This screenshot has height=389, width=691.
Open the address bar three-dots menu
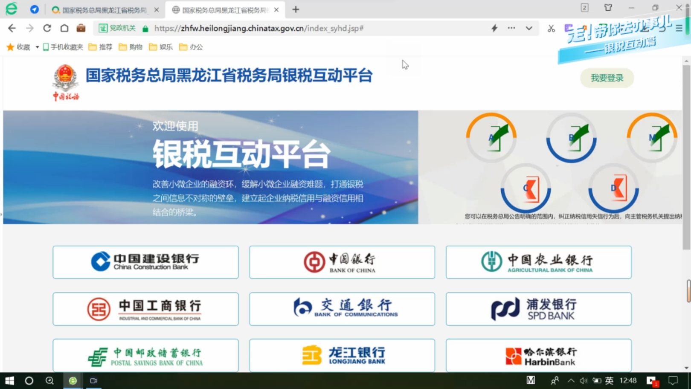click(511, 28)
